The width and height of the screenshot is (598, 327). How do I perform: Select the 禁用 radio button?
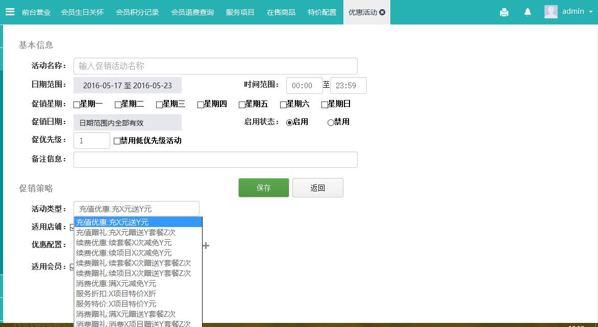pyautogui.click(x=331, y=122)
